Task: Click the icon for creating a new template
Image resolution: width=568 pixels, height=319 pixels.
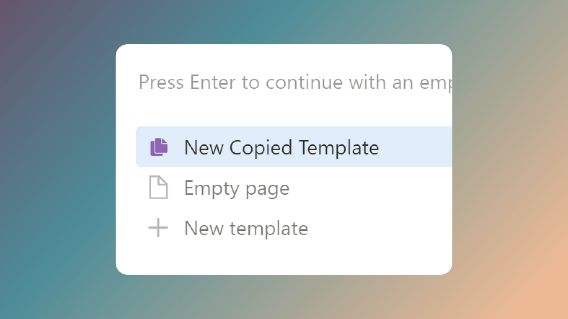Action: (x=158, y=228)
